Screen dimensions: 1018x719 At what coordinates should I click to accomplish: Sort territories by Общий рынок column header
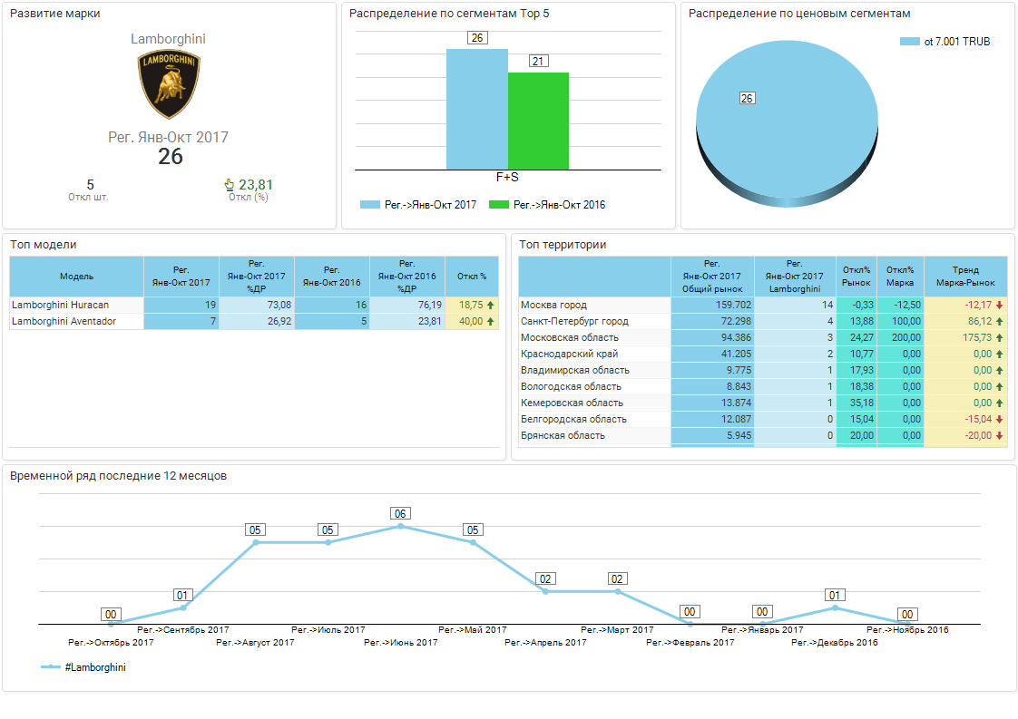click(712, 277)
